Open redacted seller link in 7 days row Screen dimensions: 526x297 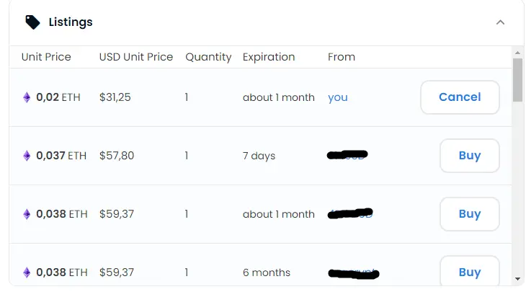coord(347,155)
